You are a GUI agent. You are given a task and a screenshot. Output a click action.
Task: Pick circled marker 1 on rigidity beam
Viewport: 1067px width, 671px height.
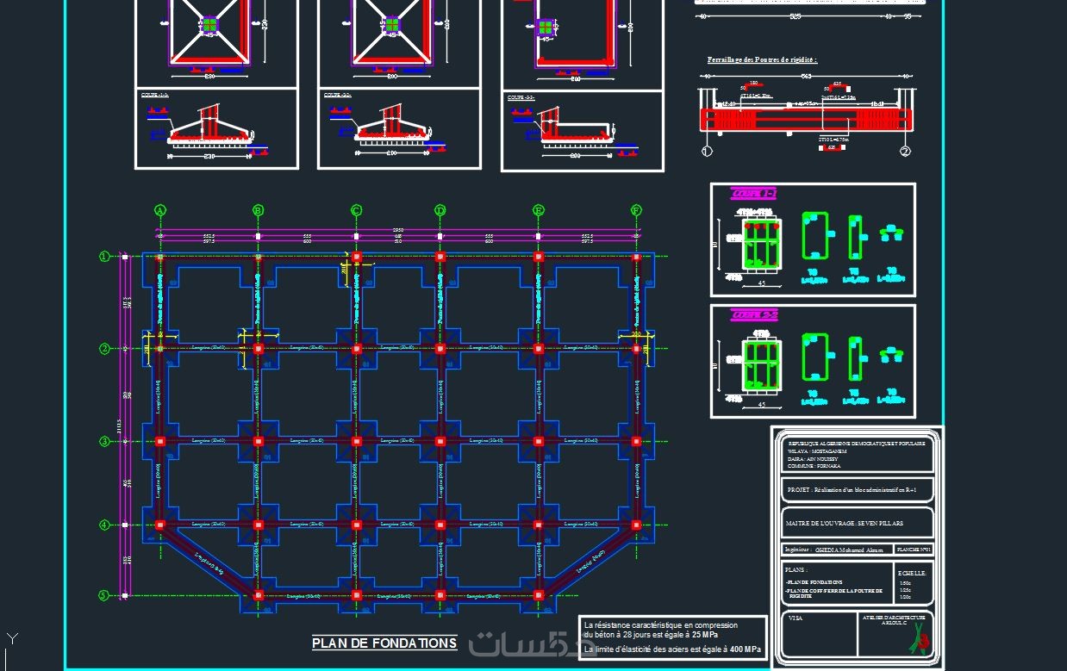pyautogui.click(x=707, y=152)
